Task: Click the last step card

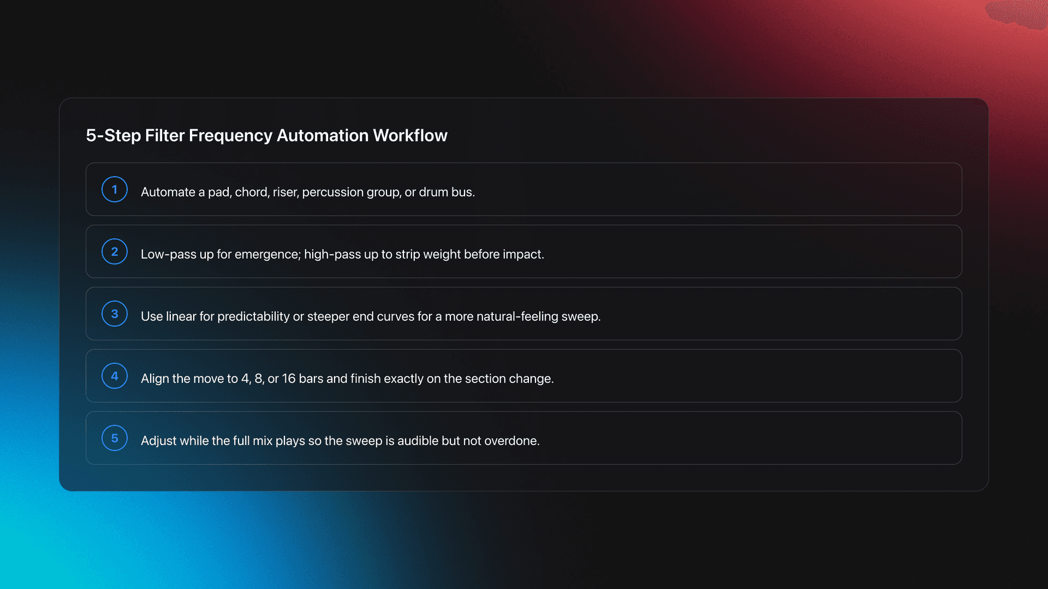Action: (x=523, y=438)
